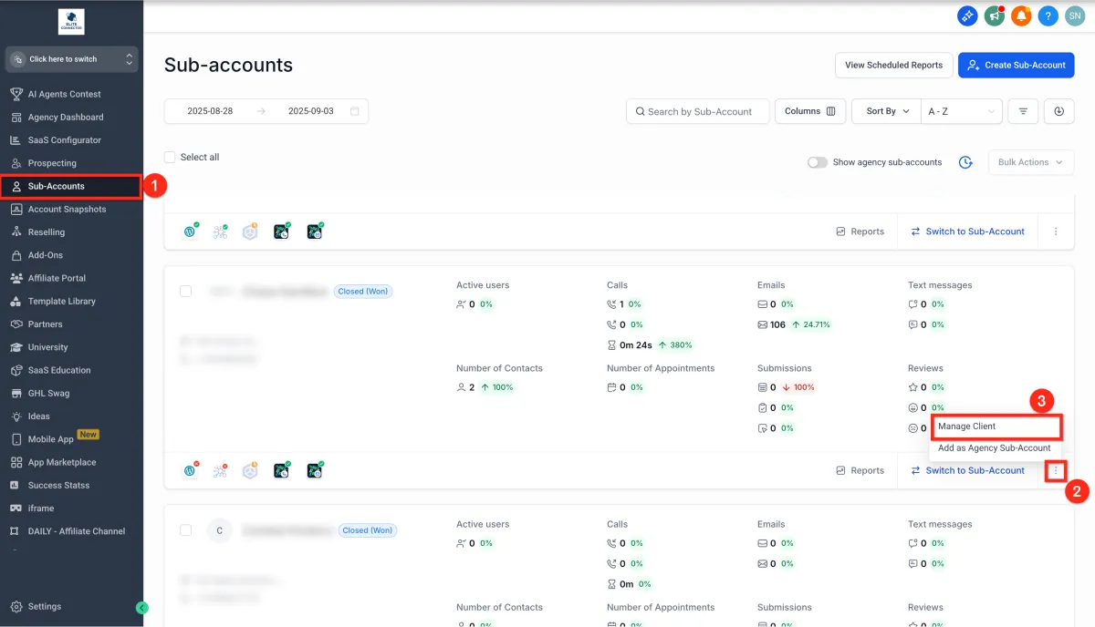Click WordPress icon with the red badge
This screenshot has width=1095, height=627.
coord(191,470)
